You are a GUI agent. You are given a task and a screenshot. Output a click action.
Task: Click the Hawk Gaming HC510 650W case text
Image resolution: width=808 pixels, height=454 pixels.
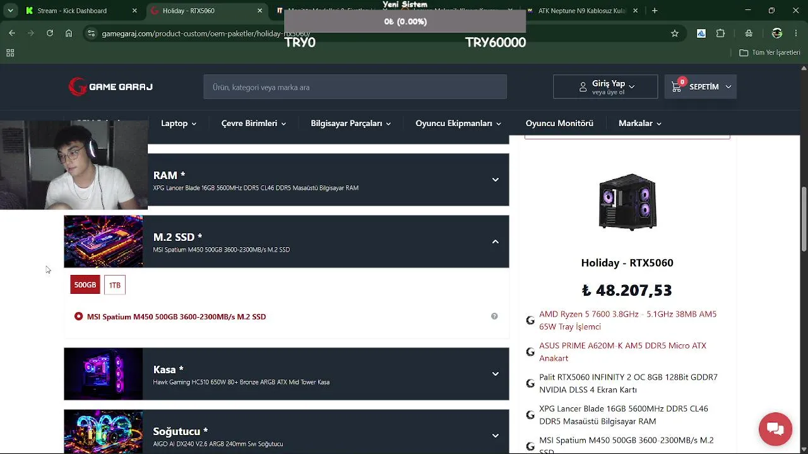[241, 382]
